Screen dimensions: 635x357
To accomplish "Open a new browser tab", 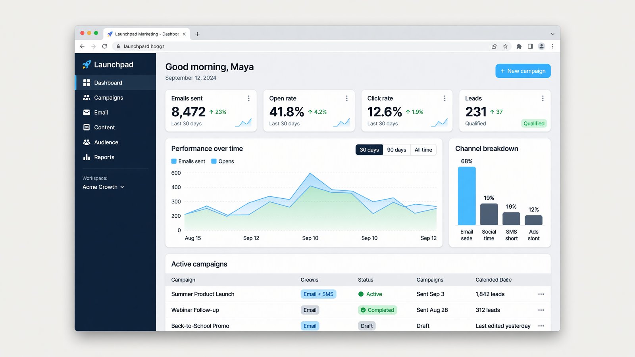I will 197,34.
